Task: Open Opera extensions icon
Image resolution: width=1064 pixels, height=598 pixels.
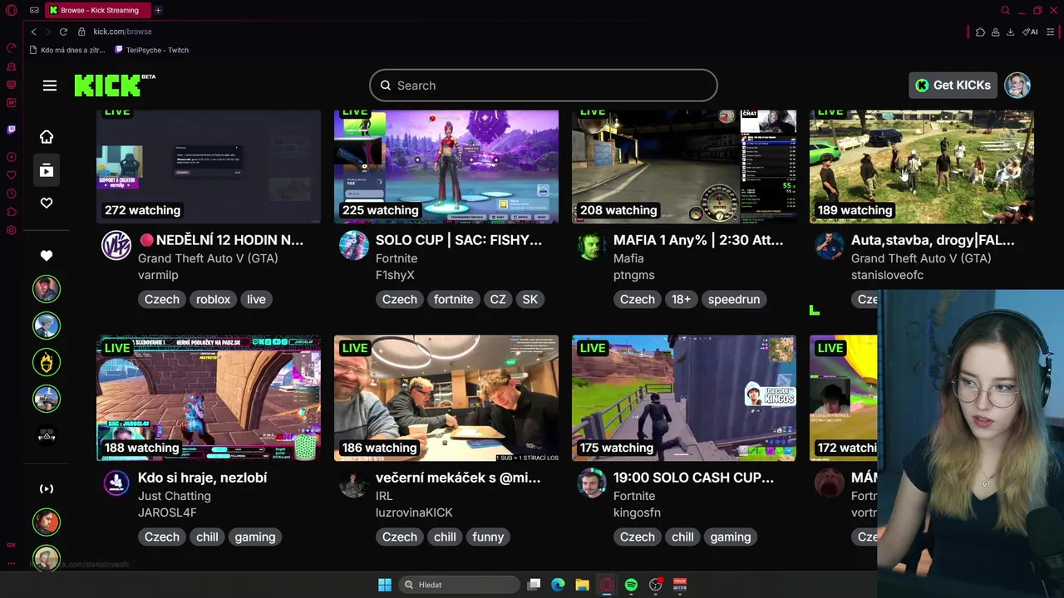Action: (x=981, y=32)
